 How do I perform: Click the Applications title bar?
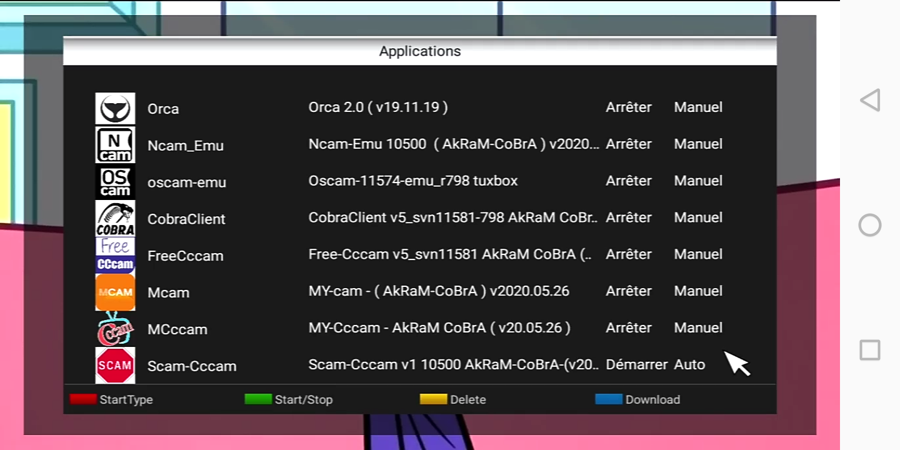420,51
